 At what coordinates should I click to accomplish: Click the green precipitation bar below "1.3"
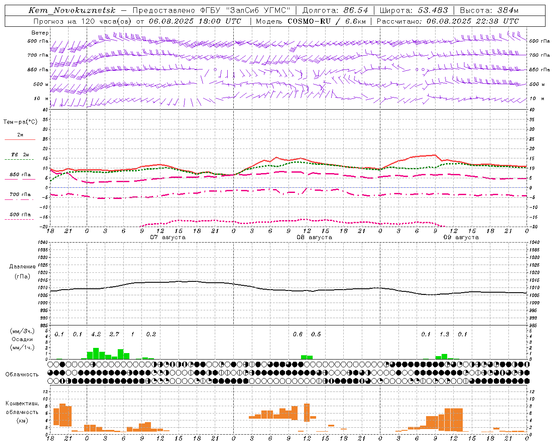point(444,357)
